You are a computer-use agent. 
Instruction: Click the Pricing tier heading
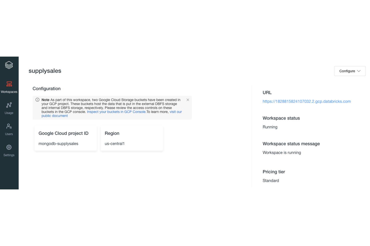274,172
